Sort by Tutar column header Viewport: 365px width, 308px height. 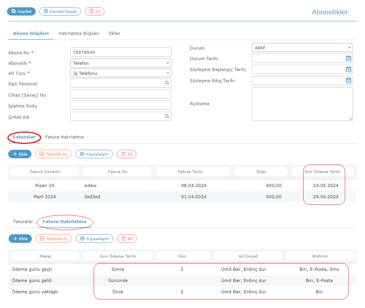[x=261, y=172]
